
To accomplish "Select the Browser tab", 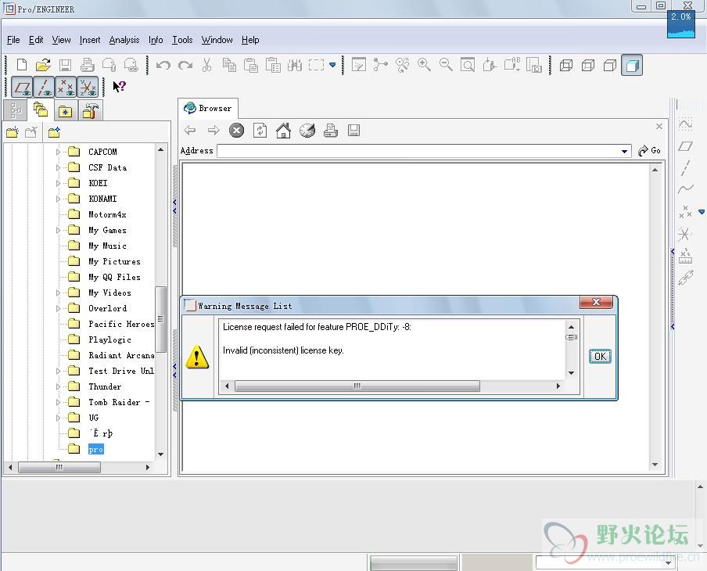I will tap(208, 108).
